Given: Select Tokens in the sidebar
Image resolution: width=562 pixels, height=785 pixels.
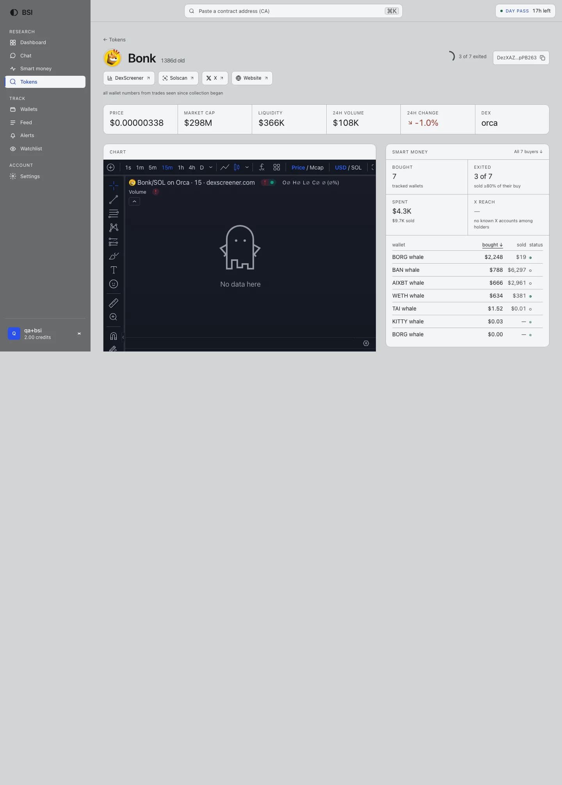Looking at the screenshot, I should point(45,82).
